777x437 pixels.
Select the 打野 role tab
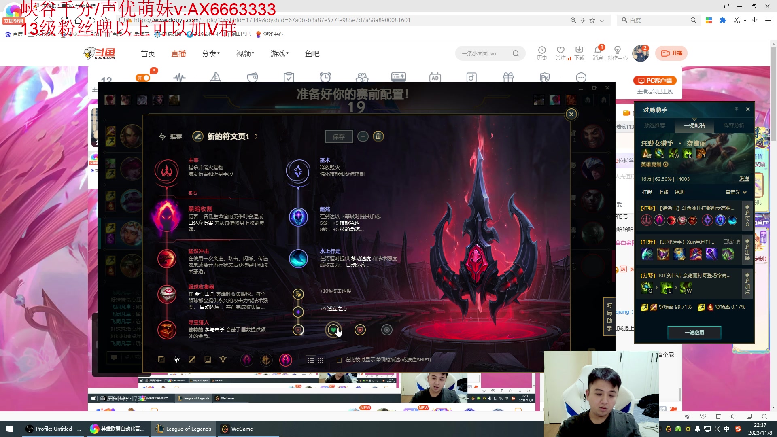point(647,192)
